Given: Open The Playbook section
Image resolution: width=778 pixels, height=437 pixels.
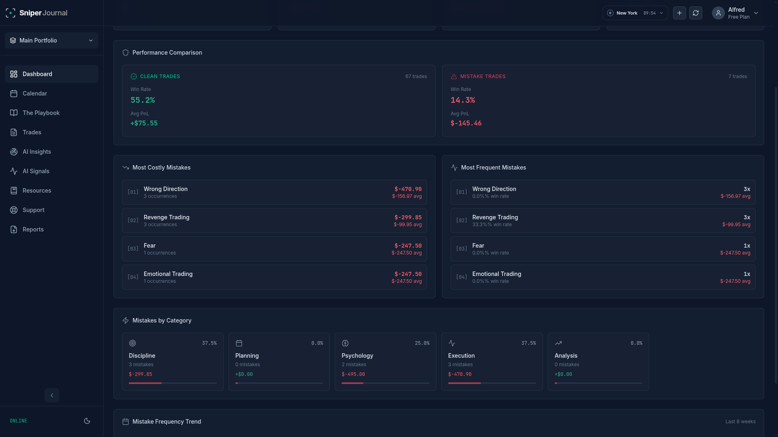Looking at the screenshot, I should pos(51,113).
